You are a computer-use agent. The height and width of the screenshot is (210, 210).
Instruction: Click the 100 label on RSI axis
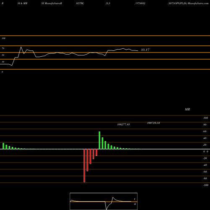click(x=3, y=38)
